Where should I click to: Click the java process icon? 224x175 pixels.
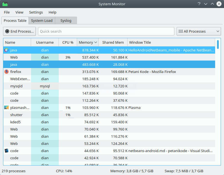click(x=6, y=50)
